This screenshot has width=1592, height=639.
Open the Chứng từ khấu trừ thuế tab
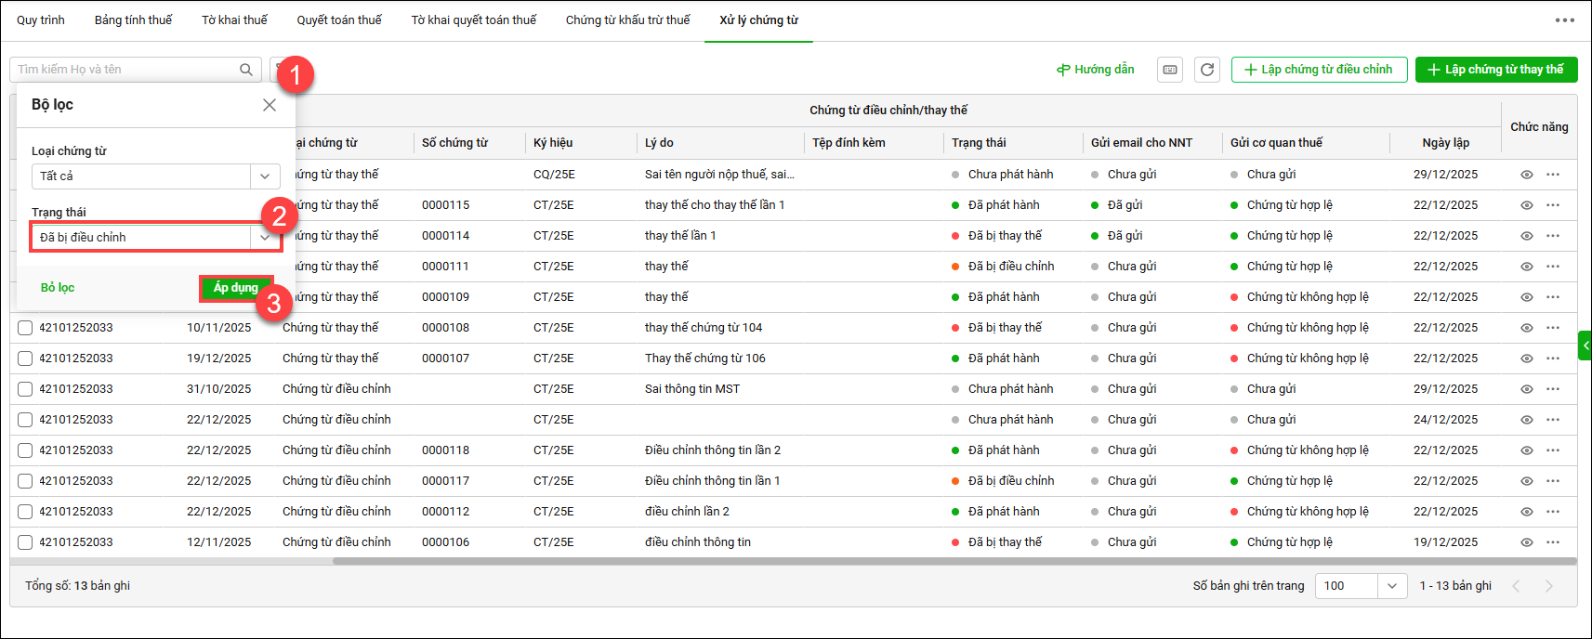pos(627,20)
